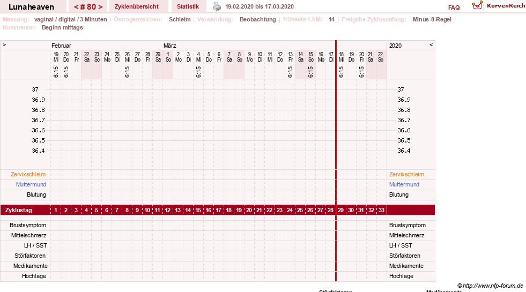Click the right 36.7 temperature label
The height and width of the screenshot is (292, 526).
point(404,120)
